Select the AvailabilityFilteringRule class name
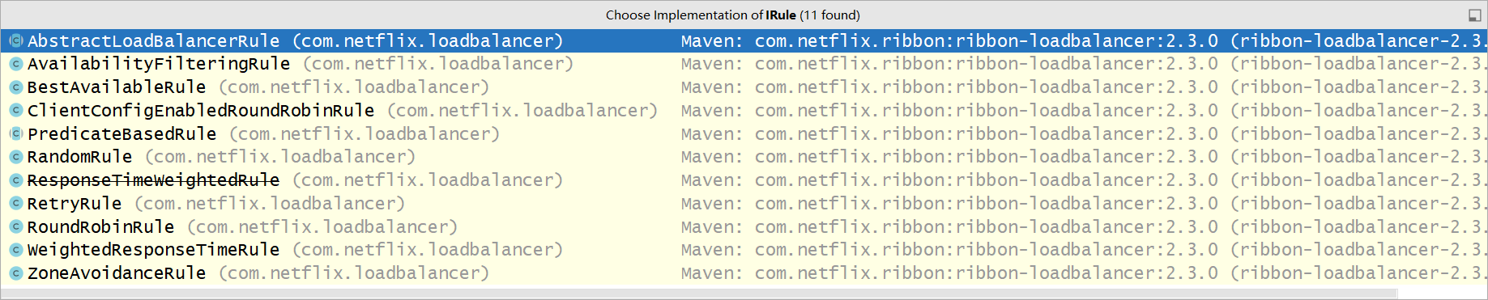 click(x=159, y=64)
